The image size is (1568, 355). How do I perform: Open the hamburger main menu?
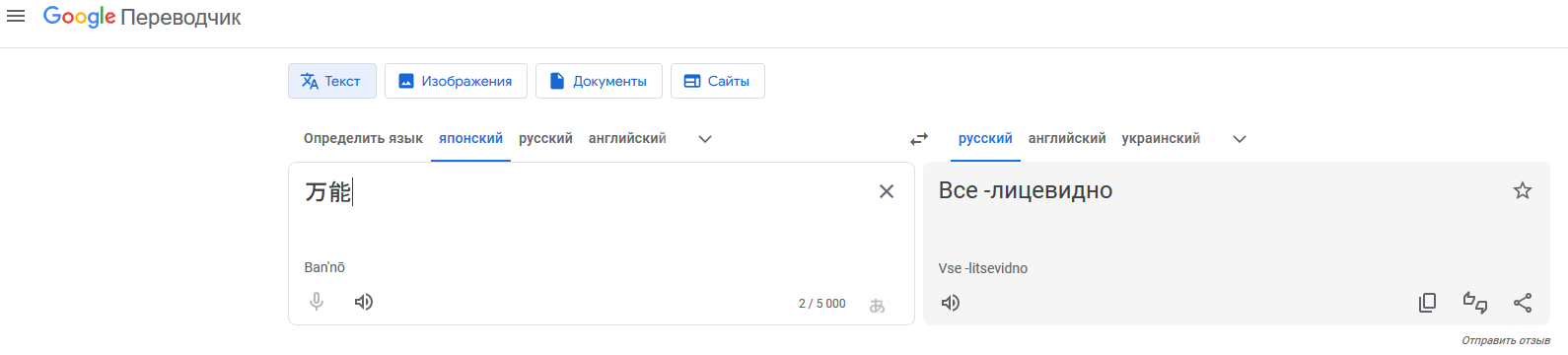16,17
